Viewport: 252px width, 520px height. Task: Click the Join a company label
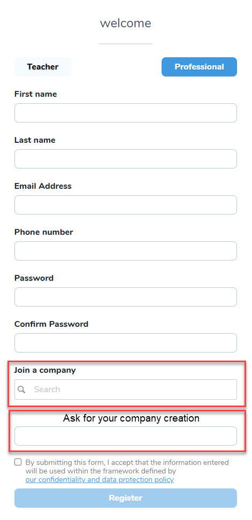pos(45,370)
